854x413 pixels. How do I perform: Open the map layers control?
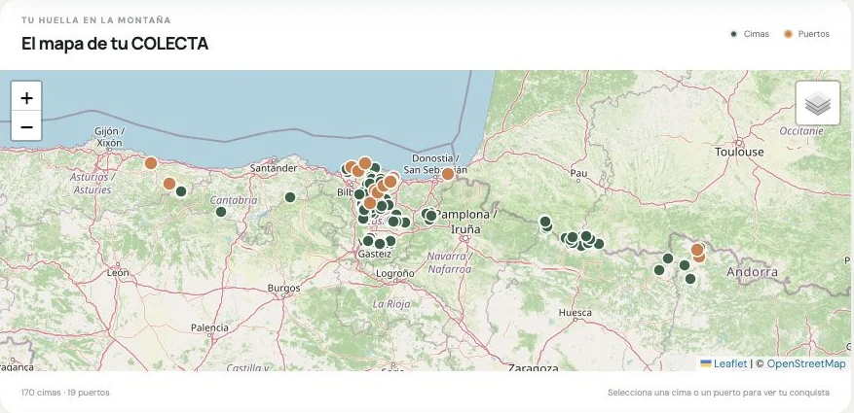[x=818, y=103]
